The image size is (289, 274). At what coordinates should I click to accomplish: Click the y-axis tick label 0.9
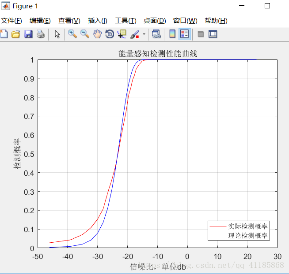(x=29, y=79)
